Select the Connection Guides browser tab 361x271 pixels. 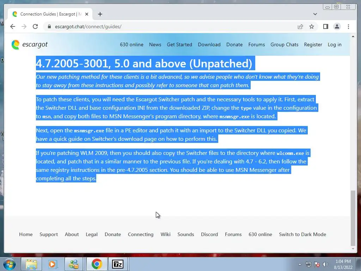point(50,14)
